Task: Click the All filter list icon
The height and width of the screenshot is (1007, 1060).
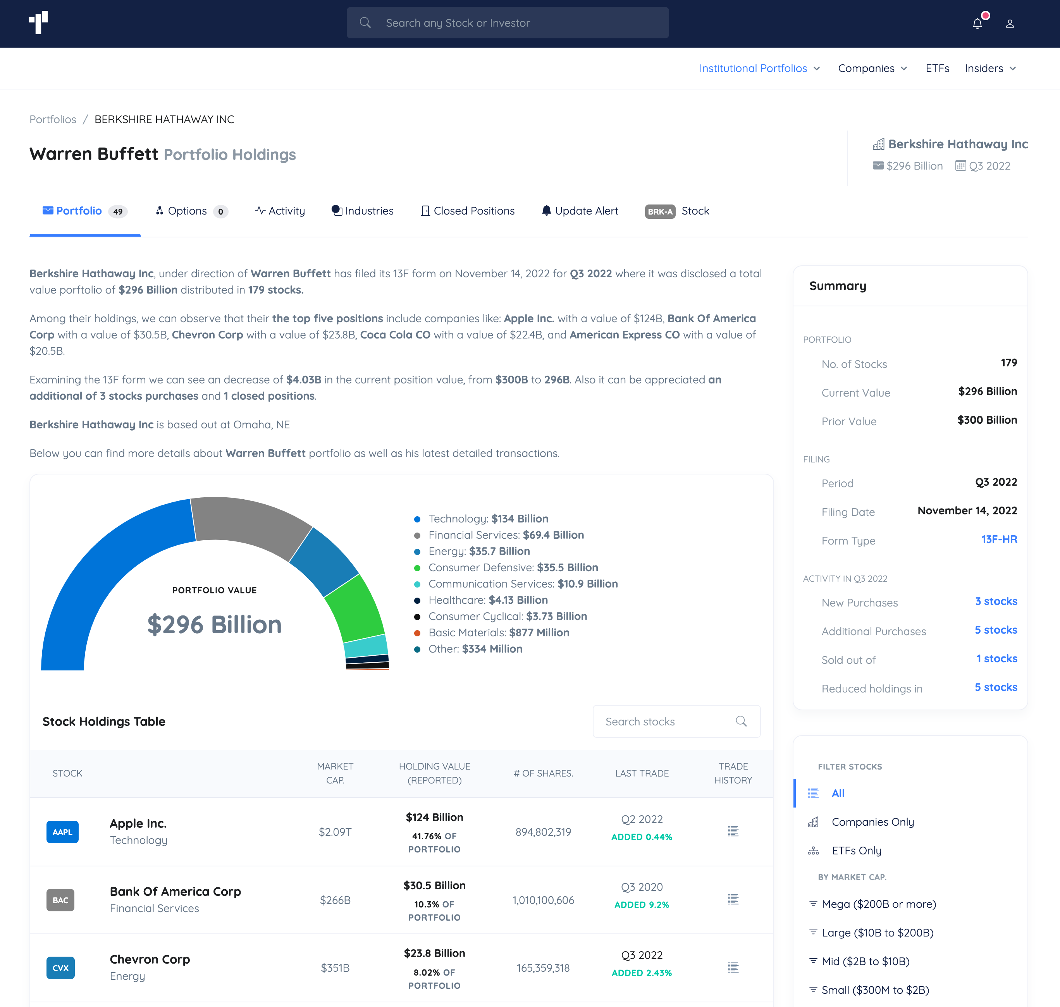Action: coord(814,793)
